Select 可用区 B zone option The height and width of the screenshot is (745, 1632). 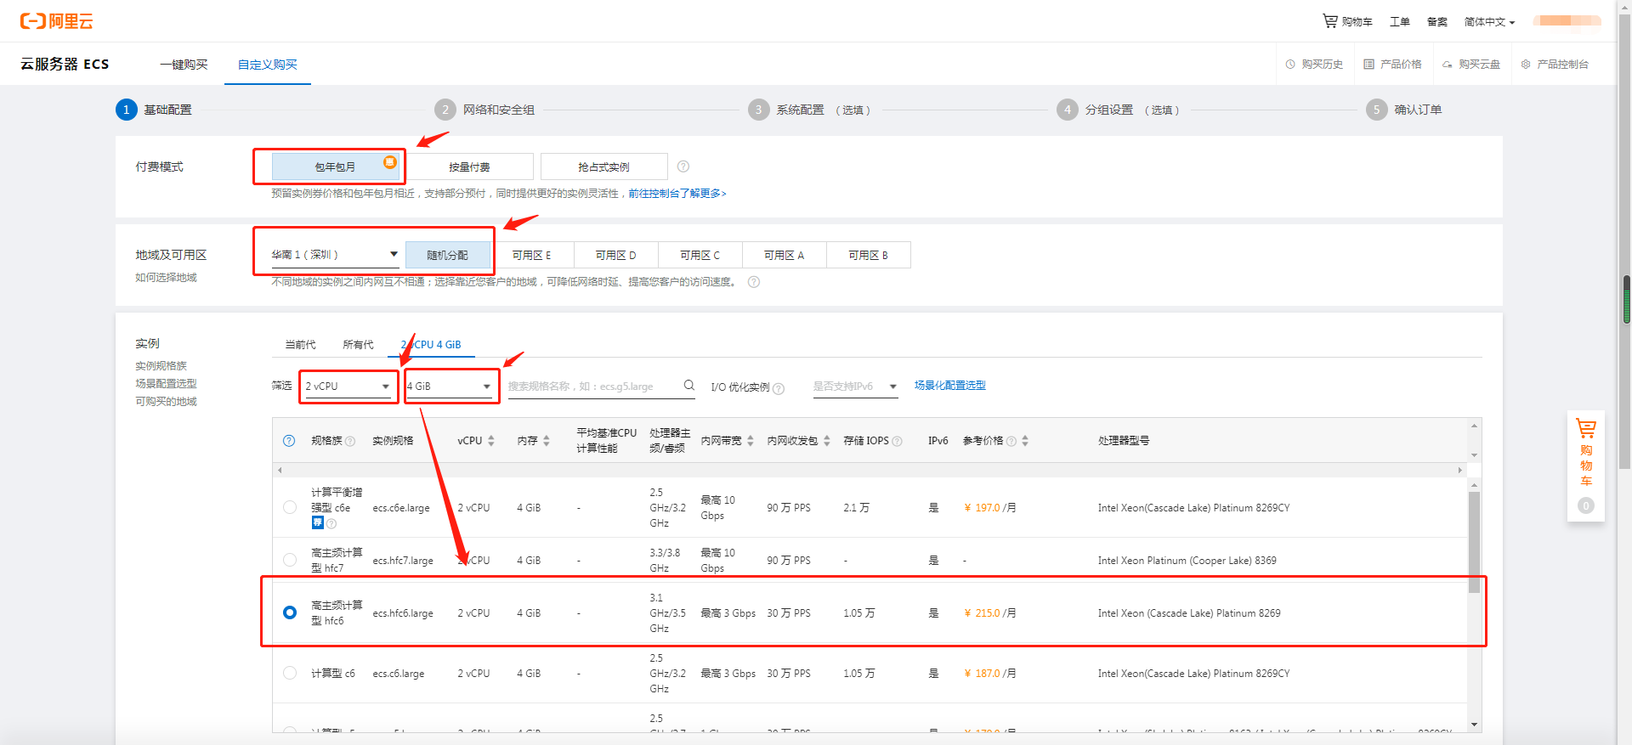point(869,255)
